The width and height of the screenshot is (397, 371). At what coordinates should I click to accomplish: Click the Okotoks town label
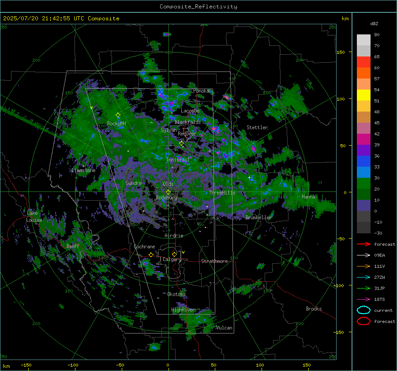[x=177, y=294]
